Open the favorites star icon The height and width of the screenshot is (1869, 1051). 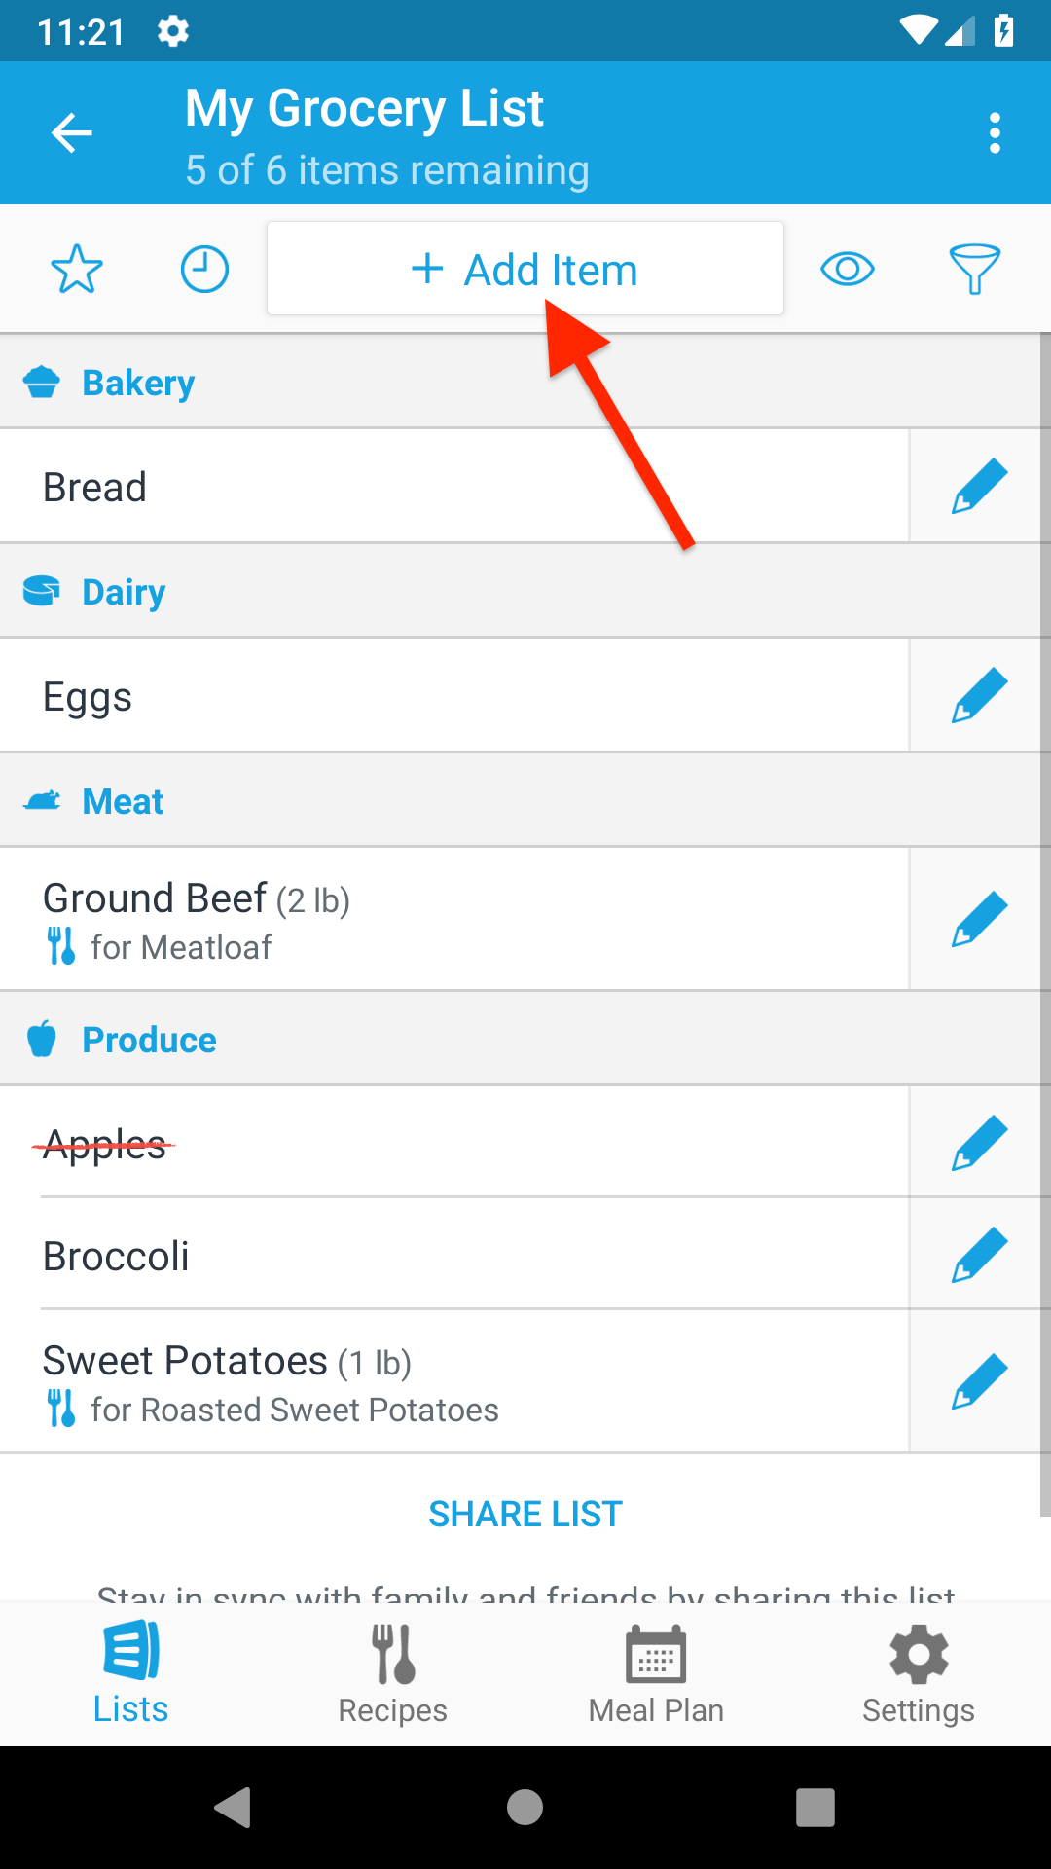point(77,270)
